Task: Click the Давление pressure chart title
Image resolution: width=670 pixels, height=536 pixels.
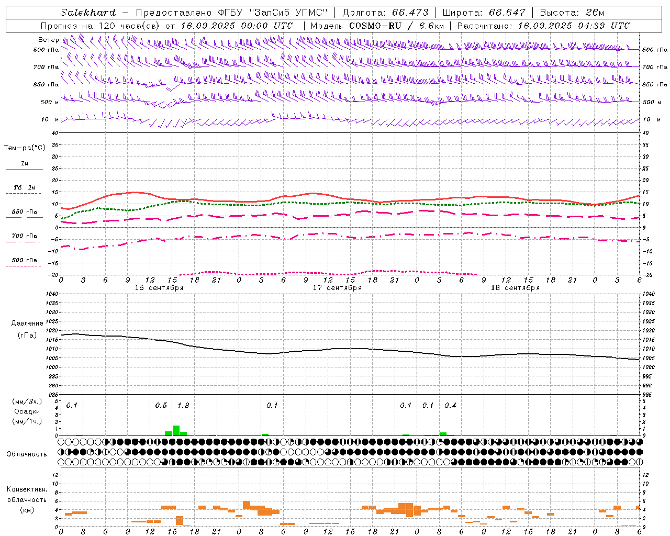Action: 27,323
